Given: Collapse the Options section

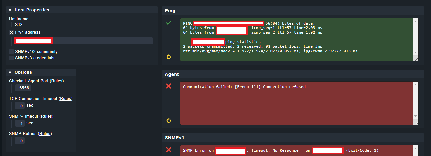Looking at the screenshot, I should click(x=10, y=72).
